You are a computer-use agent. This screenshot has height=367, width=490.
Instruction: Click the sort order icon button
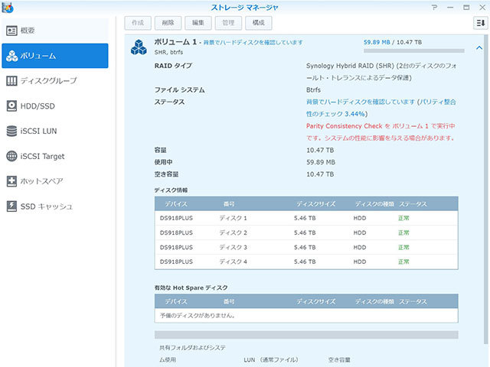tap(480, 23)
